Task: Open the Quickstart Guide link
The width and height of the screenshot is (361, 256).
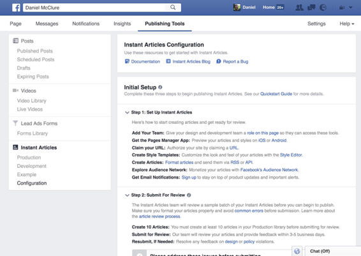Action: coord(276,94)
